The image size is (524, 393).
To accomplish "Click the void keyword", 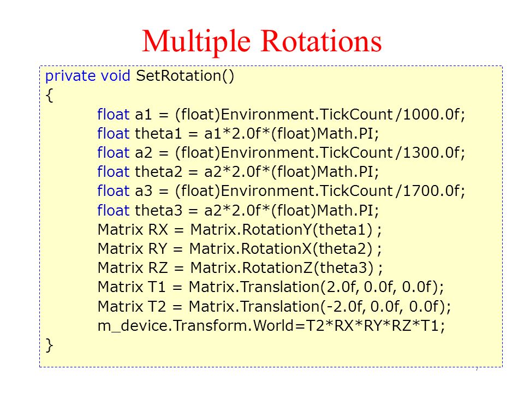I will coord(116,76).
